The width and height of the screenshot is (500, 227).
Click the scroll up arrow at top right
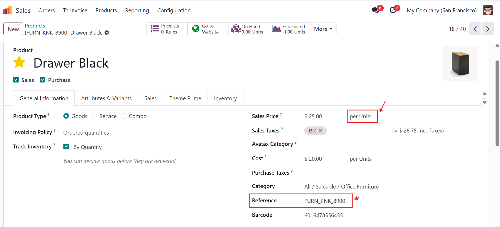coord(497,45)
